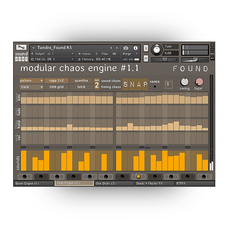
Task: Click the instrument volume slider
Action: (195, 60)
